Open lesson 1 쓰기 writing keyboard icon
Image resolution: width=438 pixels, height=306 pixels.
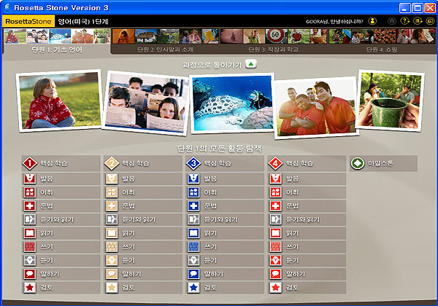(30, 247)
